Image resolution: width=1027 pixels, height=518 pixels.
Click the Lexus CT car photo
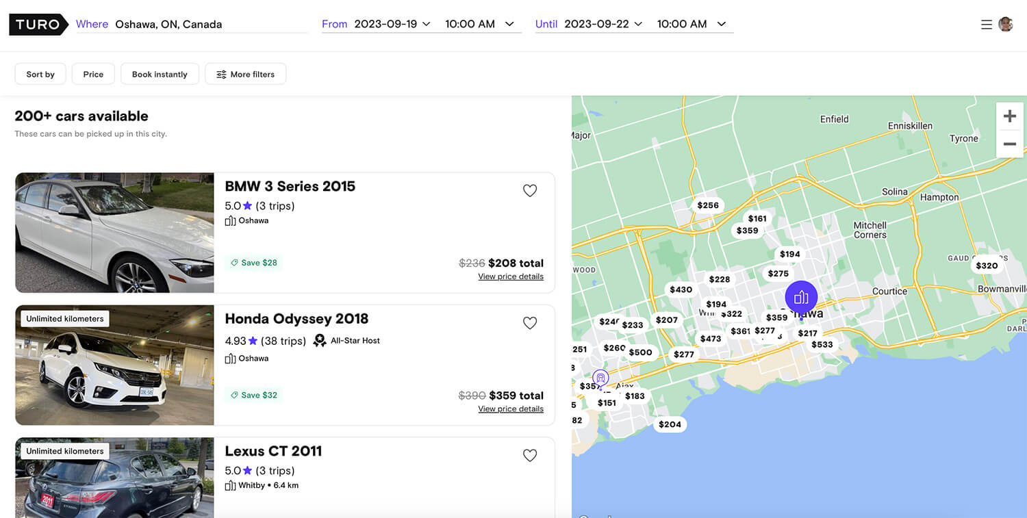click(114, 478)
